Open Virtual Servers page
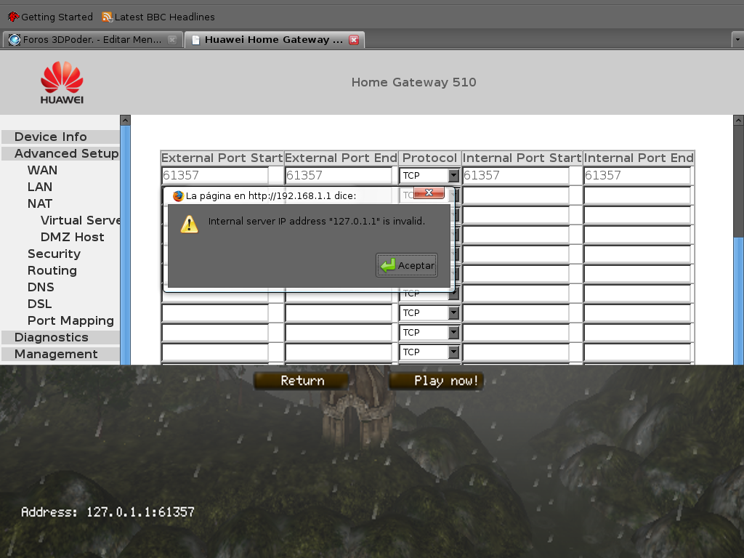This screenshot has width=744, height=558. pos(80,220)
